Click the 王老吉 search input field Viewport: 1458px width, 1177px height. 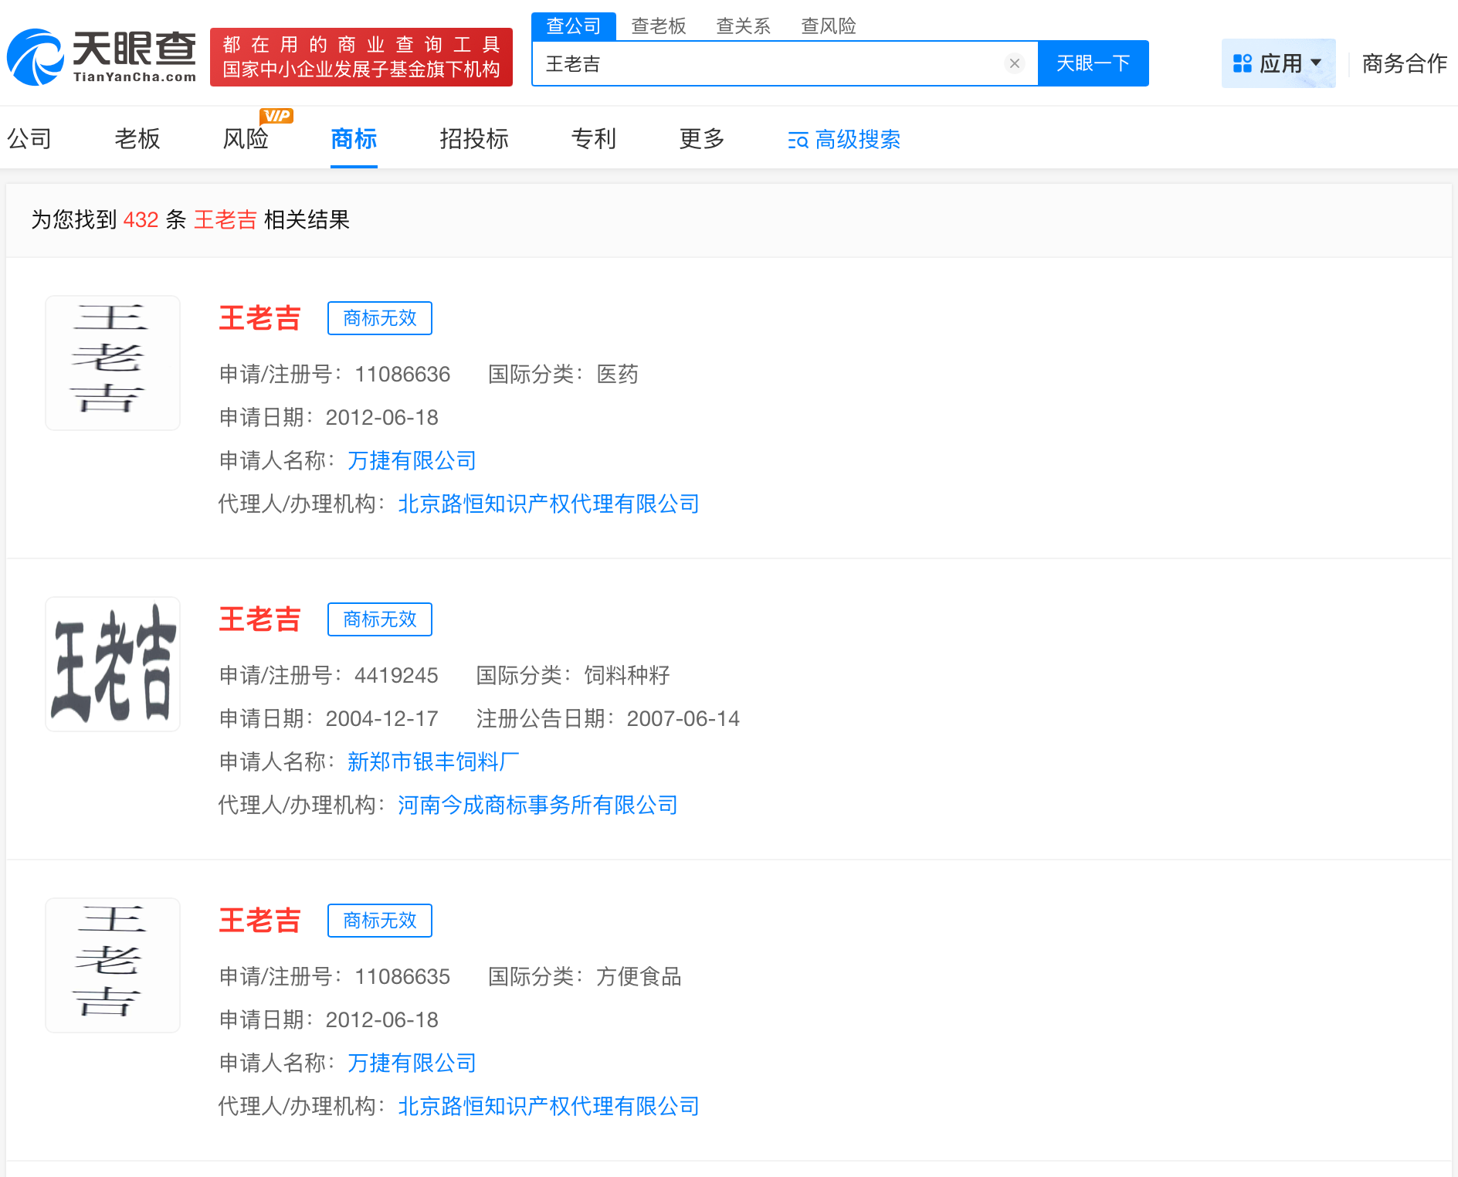click(x=772, y=63)
